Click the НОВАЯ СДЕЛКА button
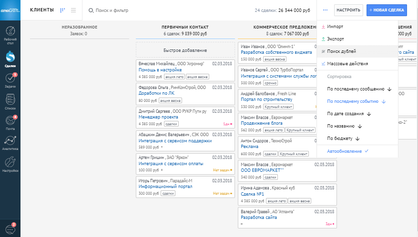Screen dimensions: 418x237 click(x=387, y=10)
